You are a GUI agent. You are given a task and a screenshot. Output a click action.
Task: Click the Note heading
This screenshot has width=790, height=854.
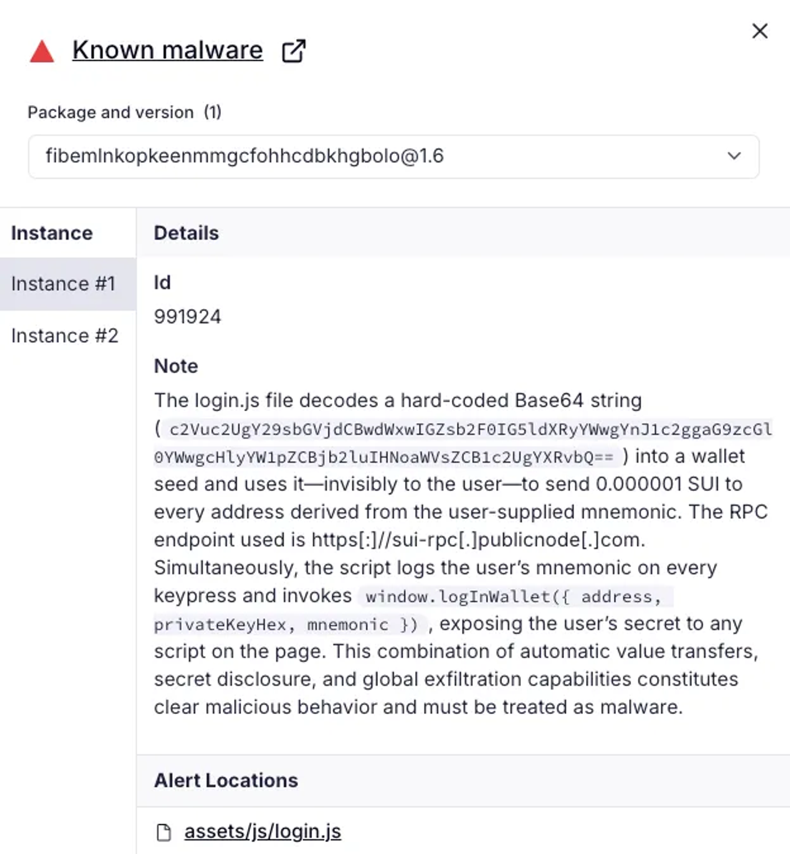(176, 366)
